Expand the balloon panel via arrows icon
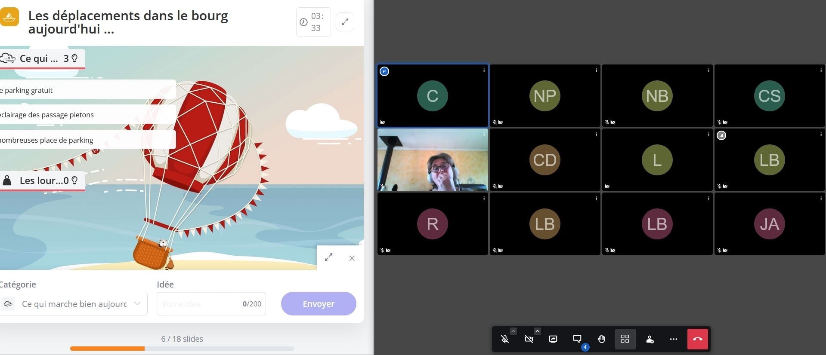This screenshot has height=355, width=826. tap(329, 257)
